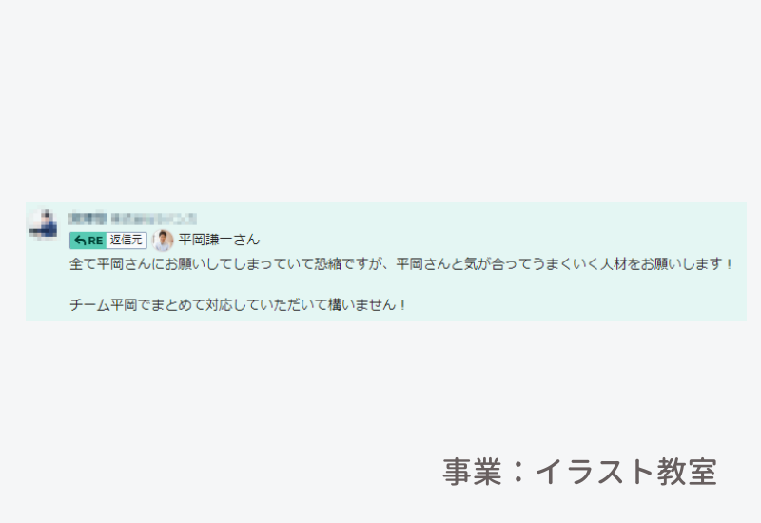Click the words 気が合って in the message
The height and width of the screenshot is (523, 761).
(498, 264)
